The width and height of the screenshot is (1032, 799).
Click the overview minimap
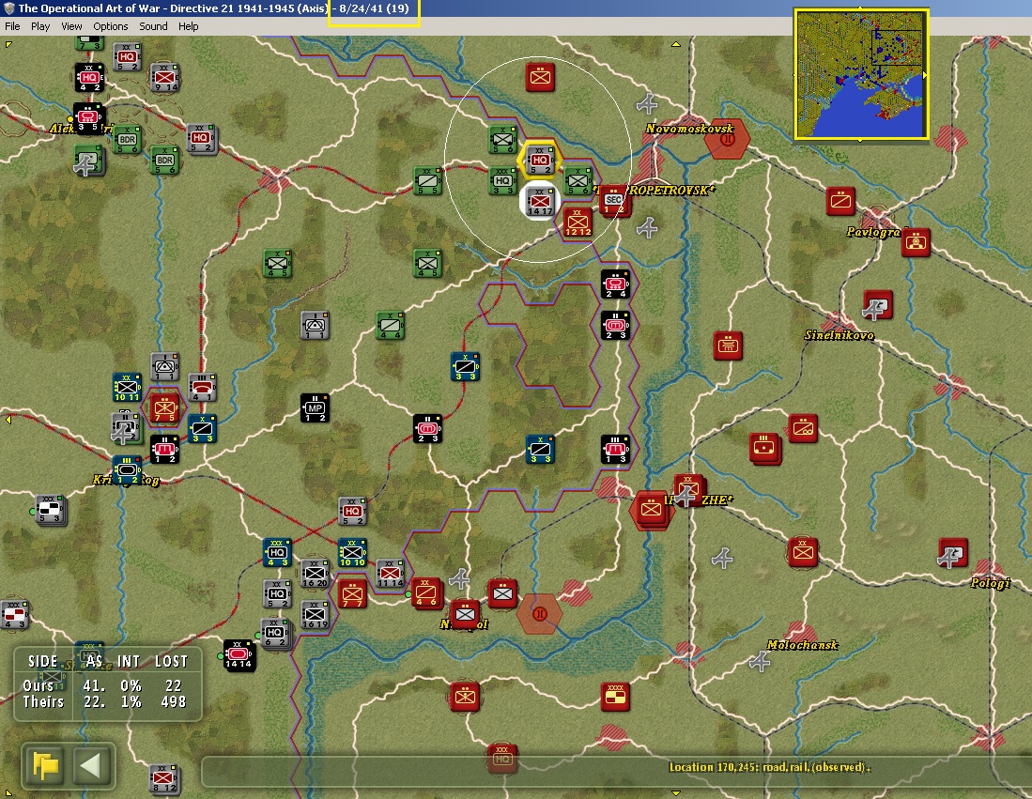pyautogui.click(x=861, y=74)
